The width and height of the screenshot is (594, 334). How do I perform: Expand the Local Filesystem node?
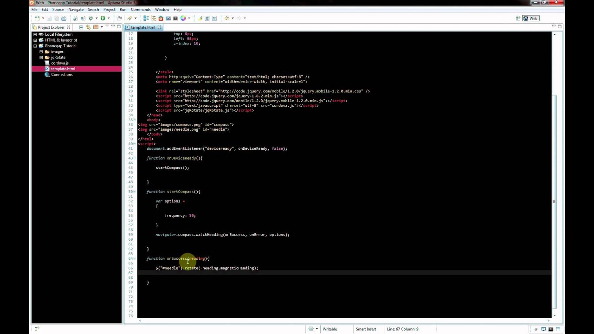coord(35,34)
